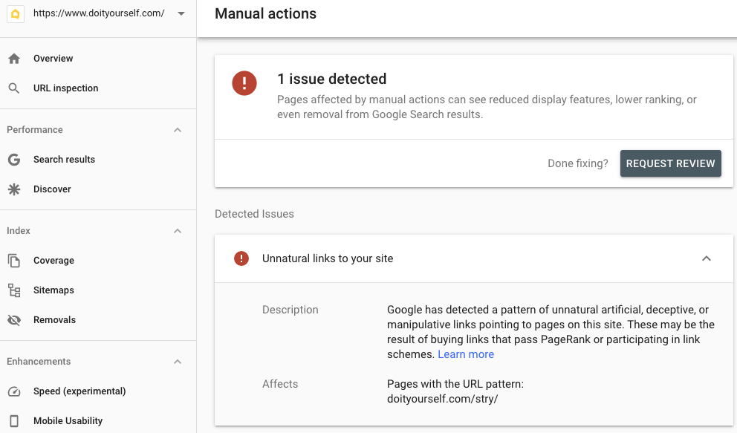Open the Overview menu item
737x433 pixels.
click(x=53, y=59)
